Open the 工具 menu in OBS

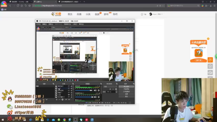click(75, 24)
